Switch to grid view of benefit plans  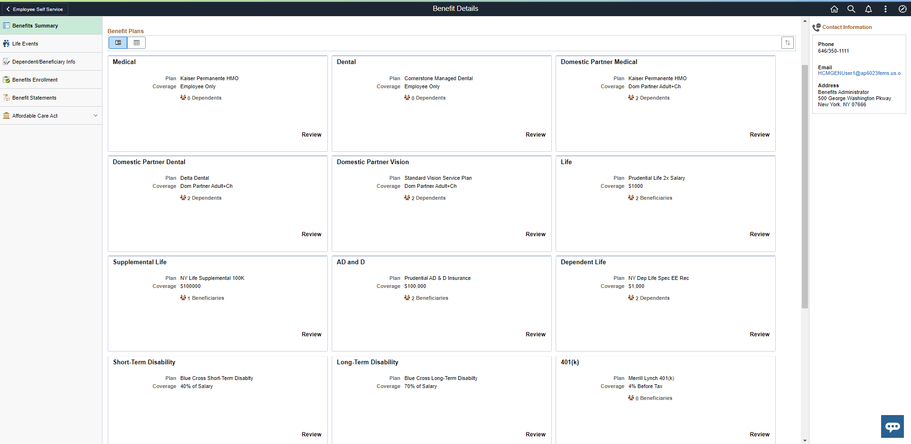[136, 42]
